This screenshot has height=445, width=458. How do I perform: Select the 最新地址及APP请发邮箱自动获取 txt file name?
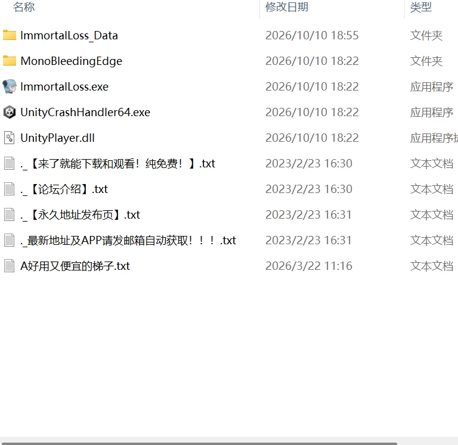point(128,241)
